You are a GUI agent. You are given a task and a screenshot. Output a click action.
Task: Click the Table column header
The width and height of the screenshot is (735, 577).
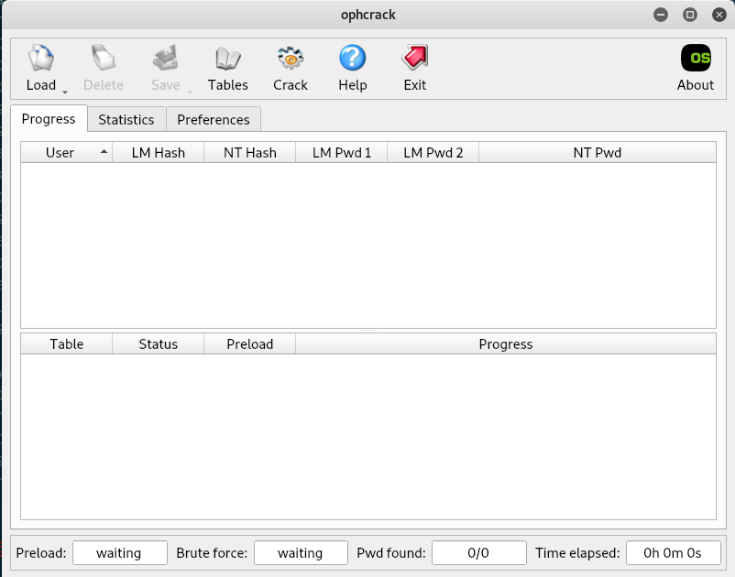point(66,344)
